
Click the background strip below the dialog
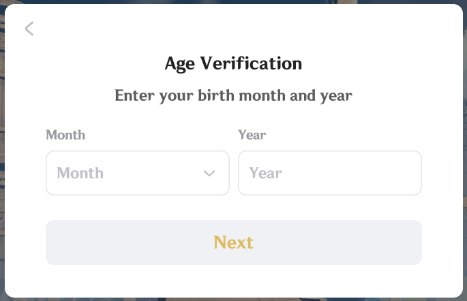click(233, 299)
